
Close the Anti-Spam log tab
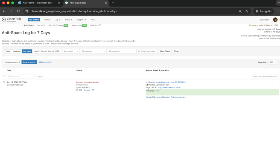[x=106, y=3]
